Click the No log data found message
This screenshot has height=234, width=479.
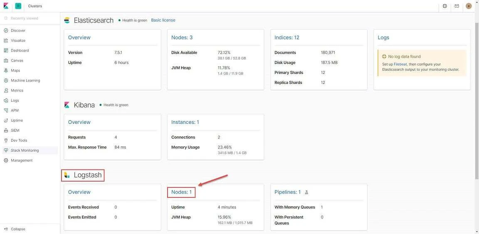(x=405, y=57)
